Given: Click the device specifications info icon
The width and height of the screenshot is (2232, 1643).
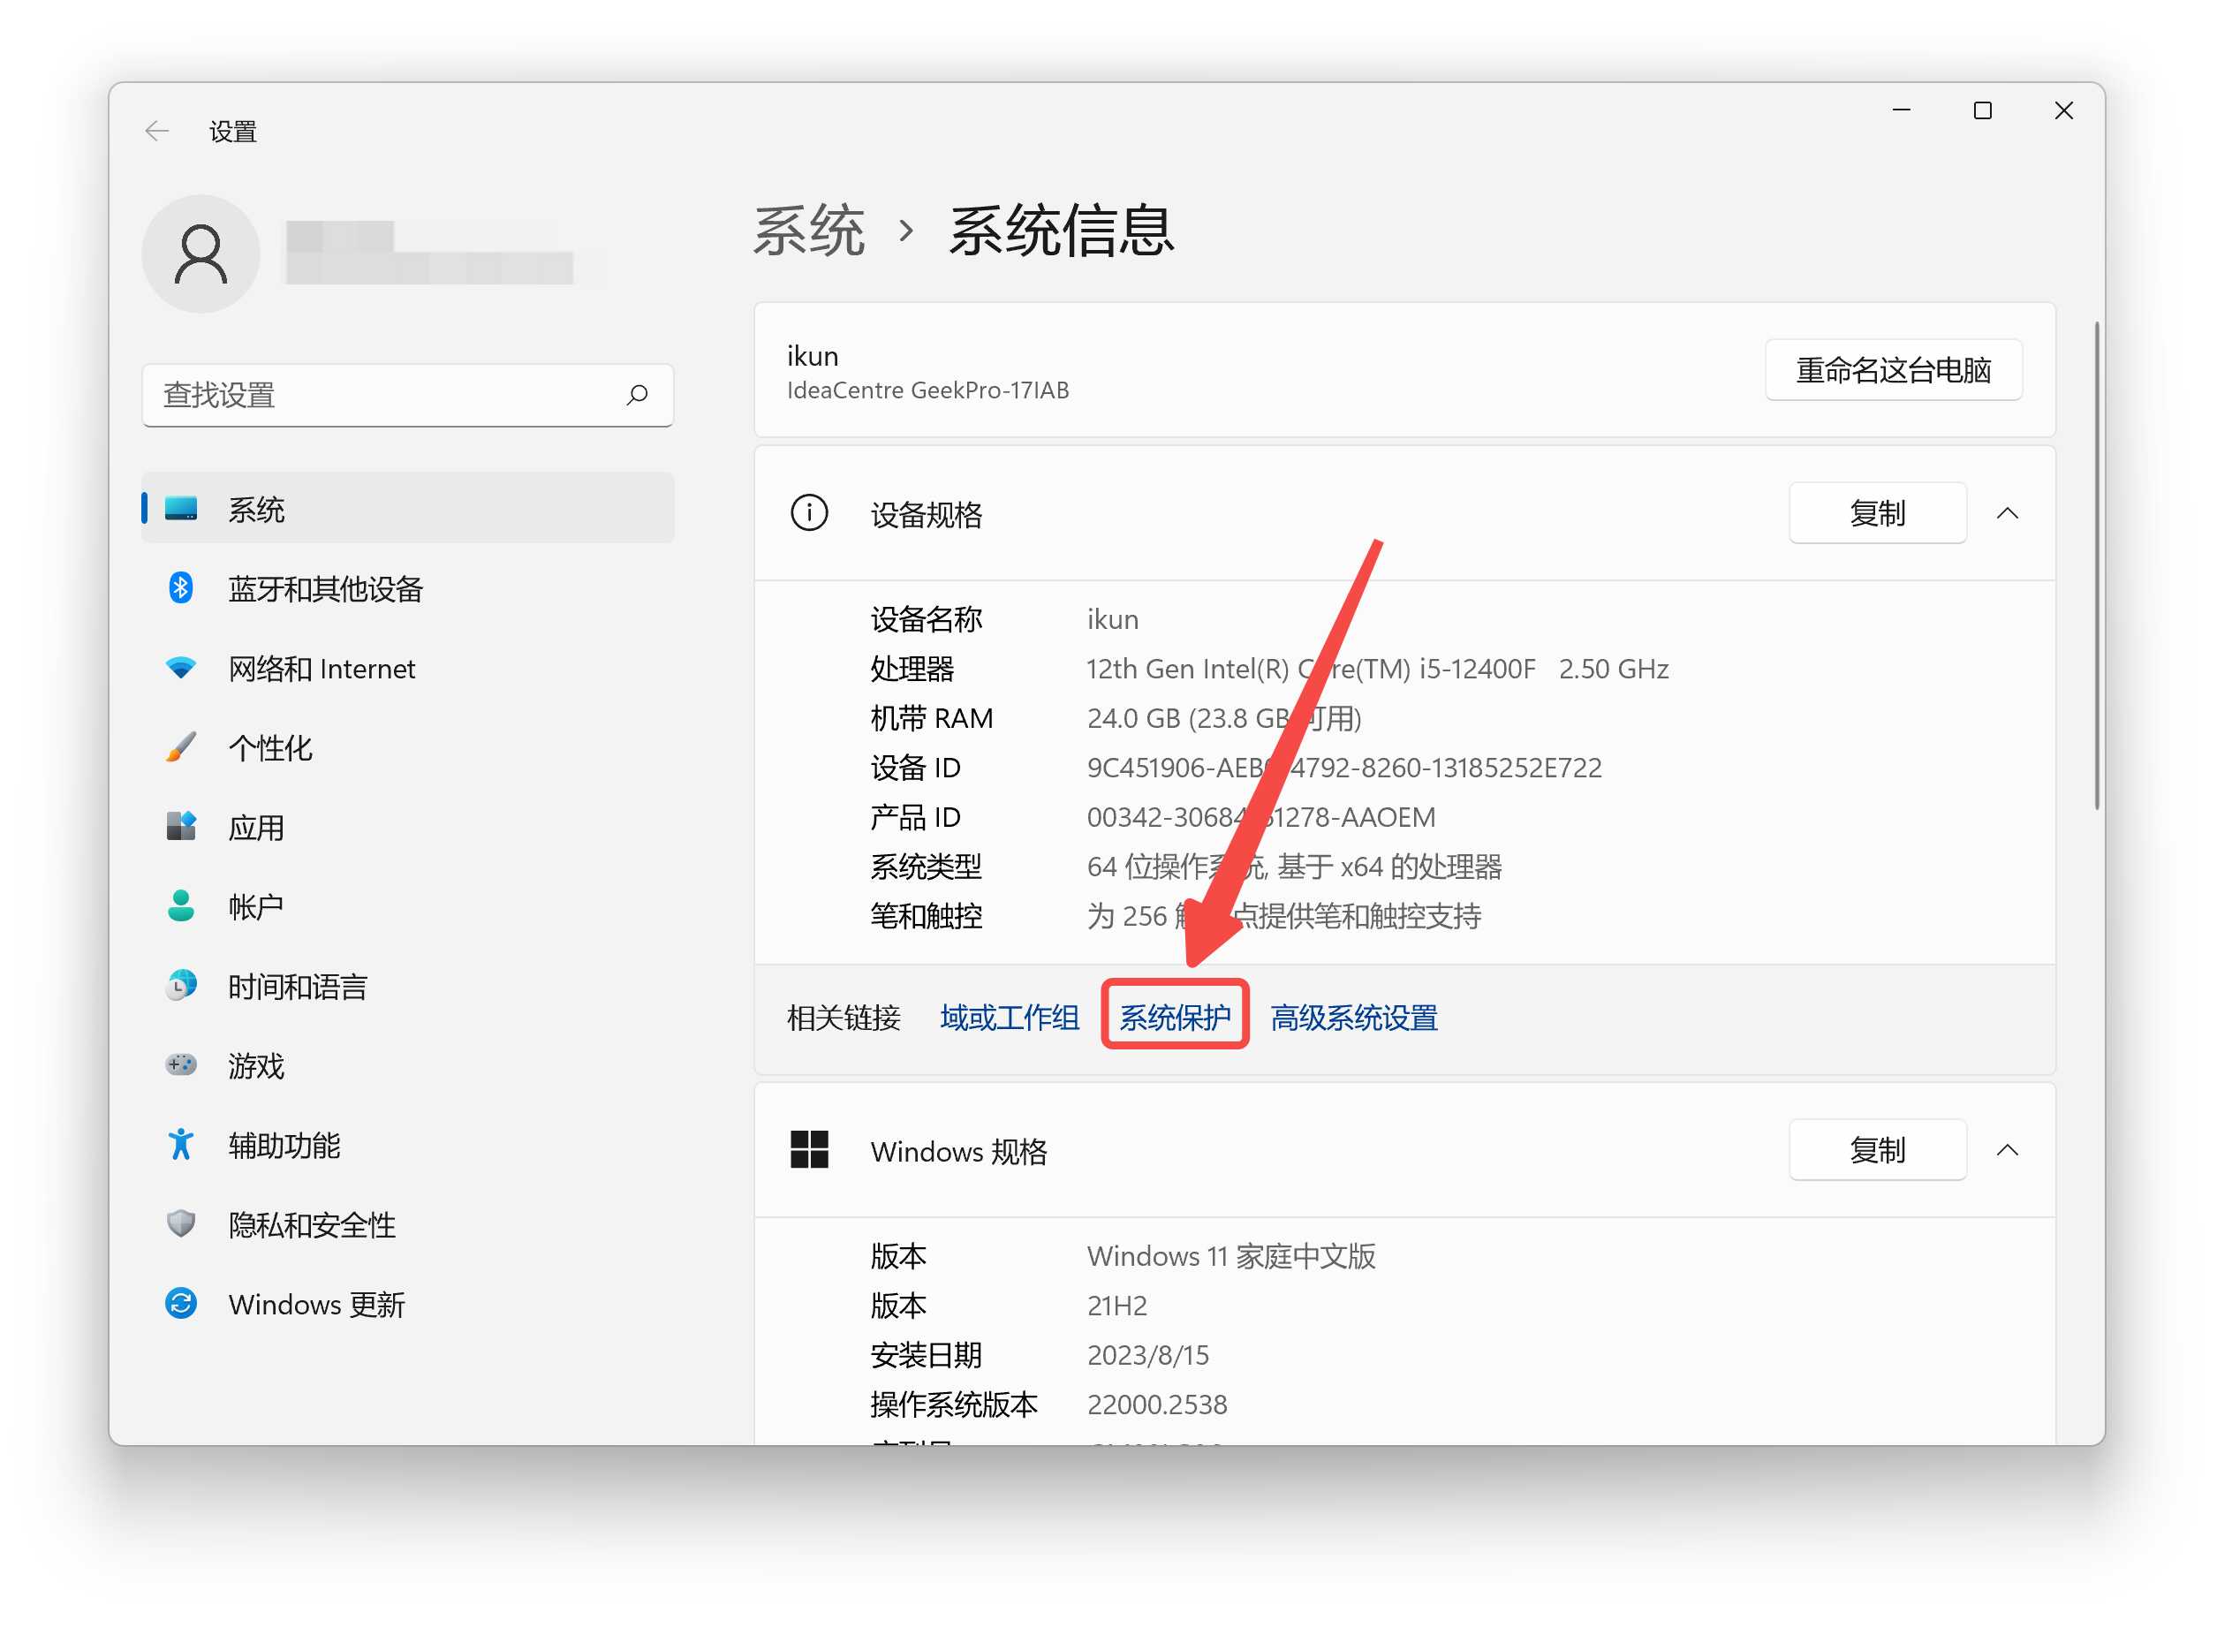Looking at the screenshot, I should [809, 513].
